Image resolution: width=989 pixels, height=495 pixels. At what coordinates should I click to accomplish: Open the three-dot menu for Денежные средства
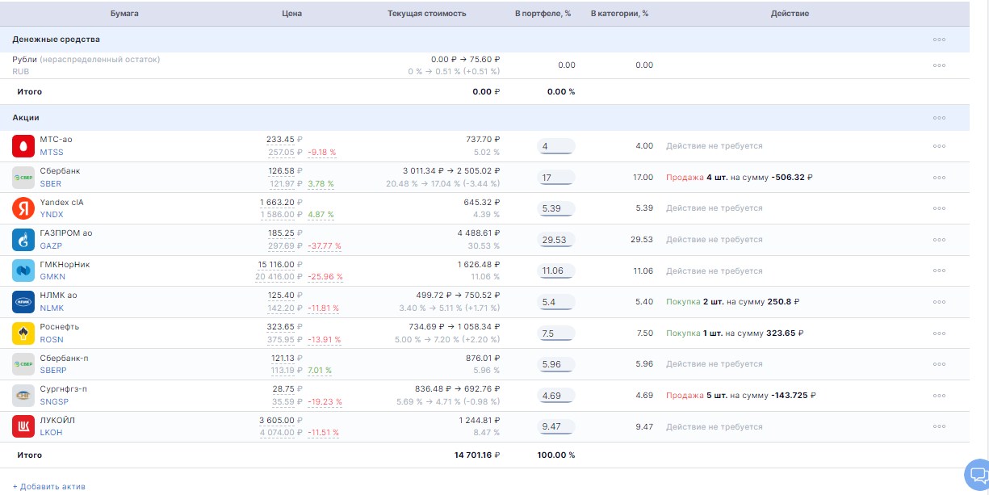point(938,40)
